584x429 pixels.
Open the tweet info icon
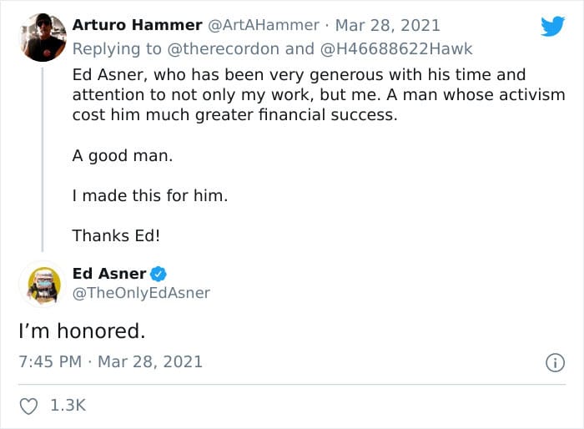click(x=556, y=363)
